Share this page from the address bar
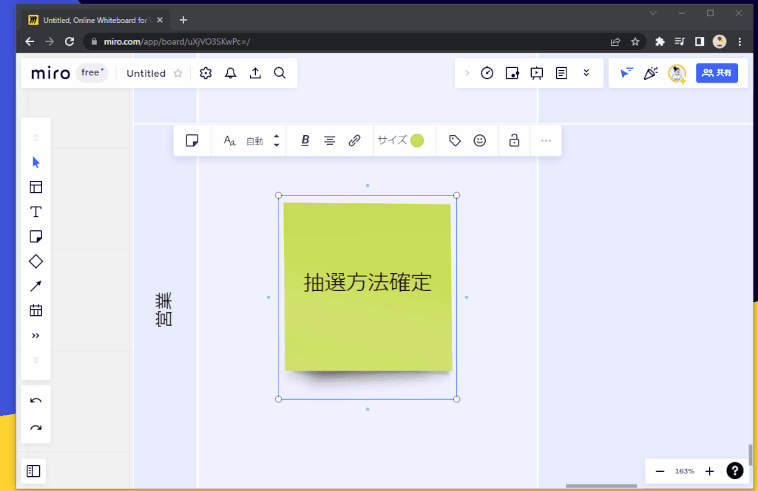This screenshot has height=491, width=758. pos(615,41)
